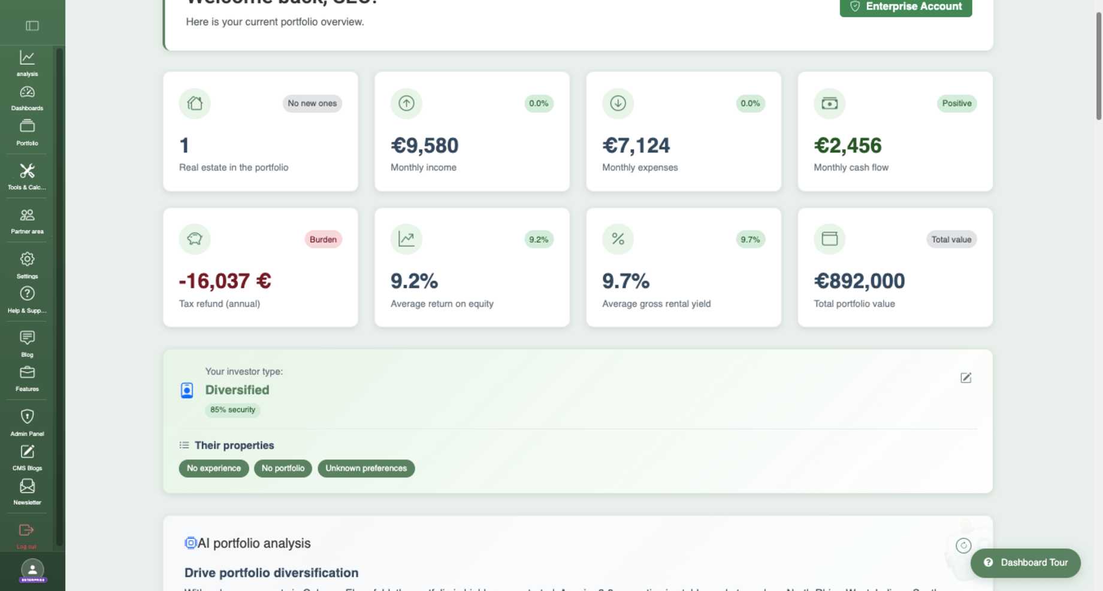
Task: Select the Dashboards icon
Action: click(x=26, y=96)
